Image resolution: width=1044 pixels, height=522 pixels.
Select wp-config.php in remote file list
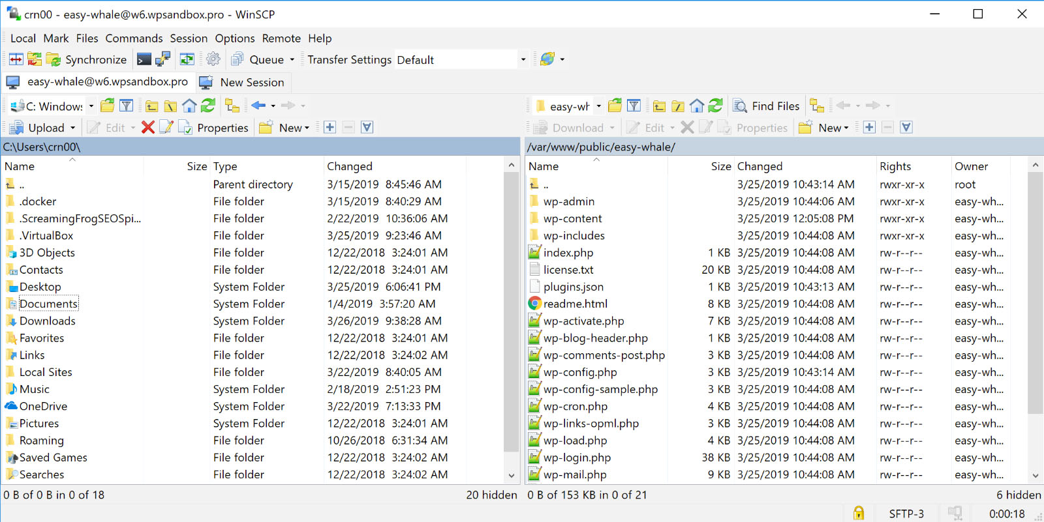579,372
